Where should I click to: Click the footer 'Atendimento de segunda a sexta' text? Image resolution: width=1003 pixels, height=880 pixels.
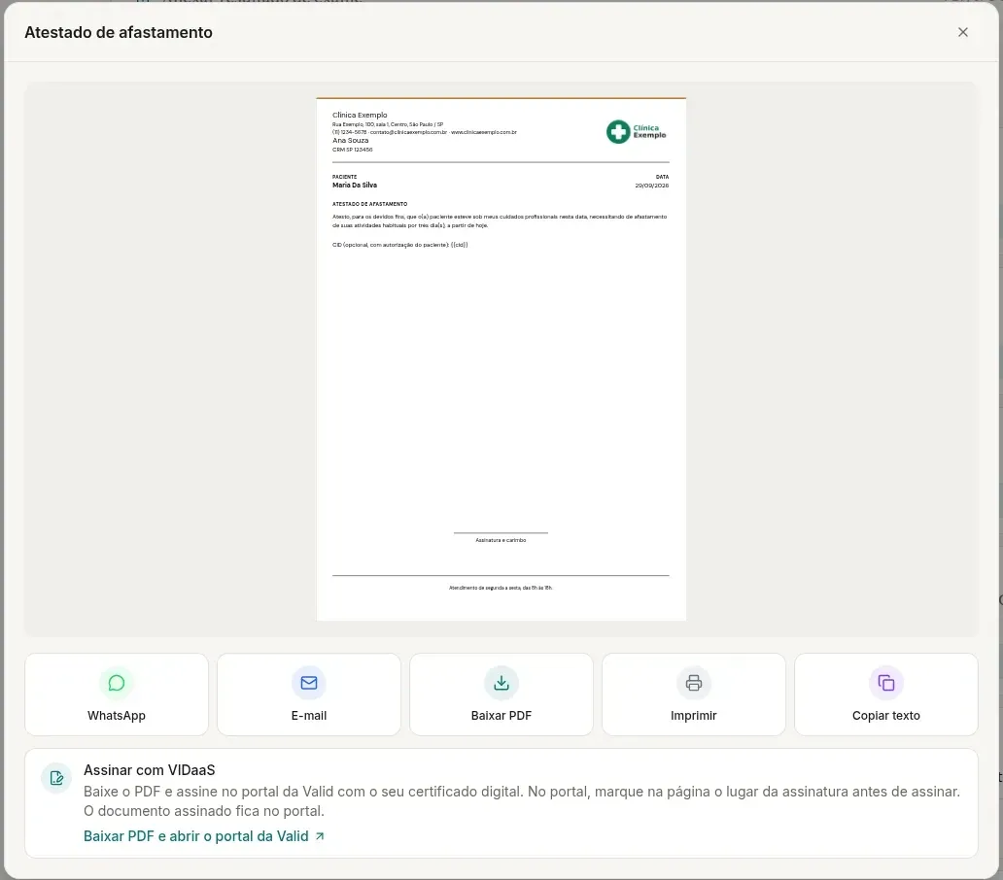coord(501,588)
